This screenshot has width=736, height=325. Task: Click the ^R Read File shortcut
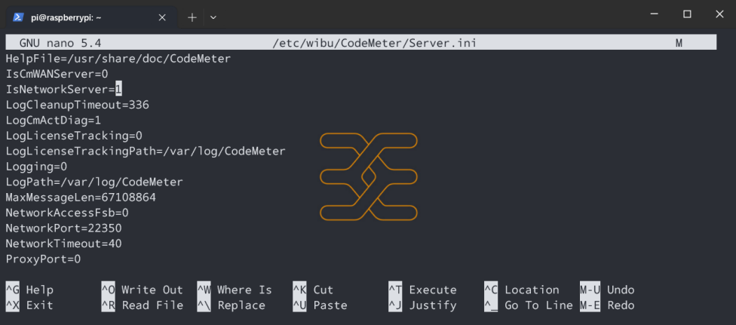tap(143, 305)
